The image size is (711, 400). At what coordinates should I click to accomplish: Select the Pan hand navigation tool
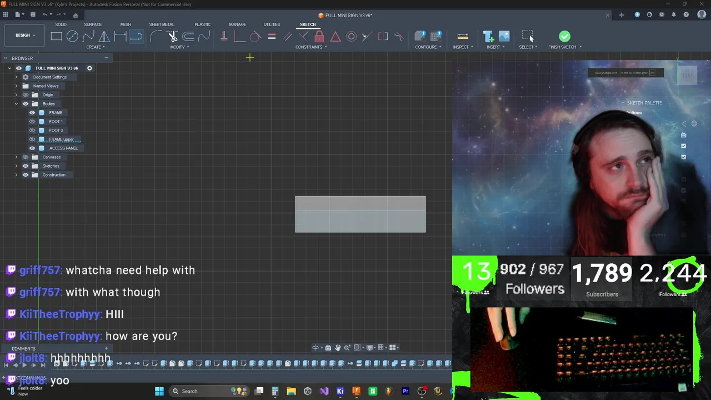(x=338, y=348)
